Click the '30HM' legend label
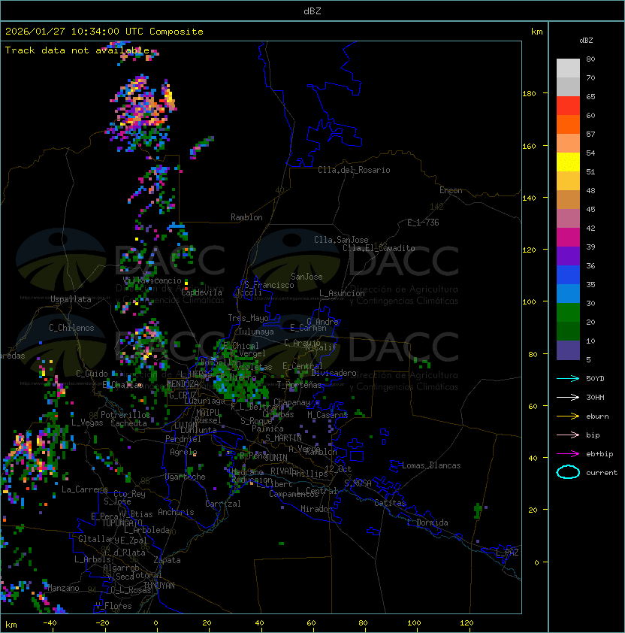This screenshot has height=633, width=625. tap(595, 397)
